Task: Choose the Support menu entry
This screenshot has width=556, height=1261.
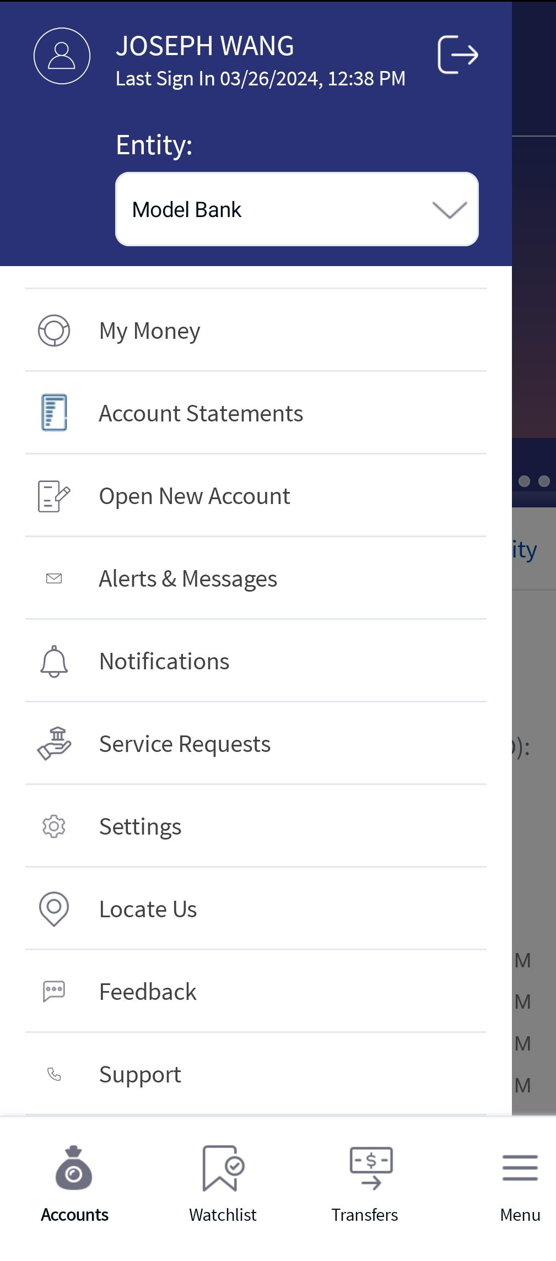Action: [x=256, y=1074]
